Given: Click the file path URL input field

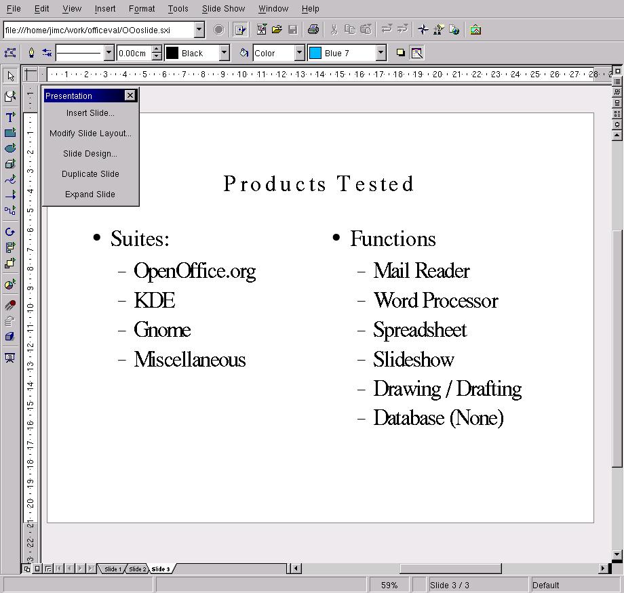Looking at the screenshot, I should point(98,30).
